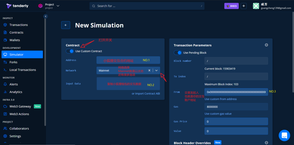Collapse the sidebar with the arrow
The width and height of the screenshot is (294, 145).
pos(46,16)
